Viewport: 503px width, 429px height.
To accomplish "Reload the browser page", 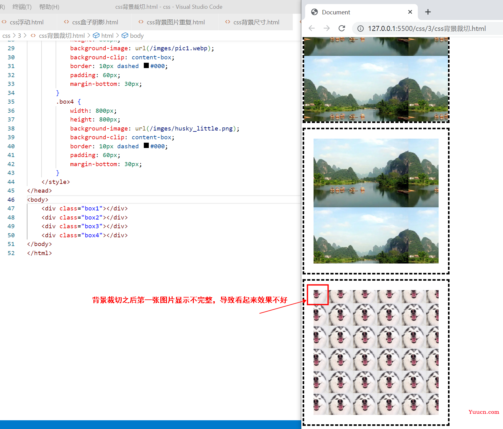I will click(342, 28).
